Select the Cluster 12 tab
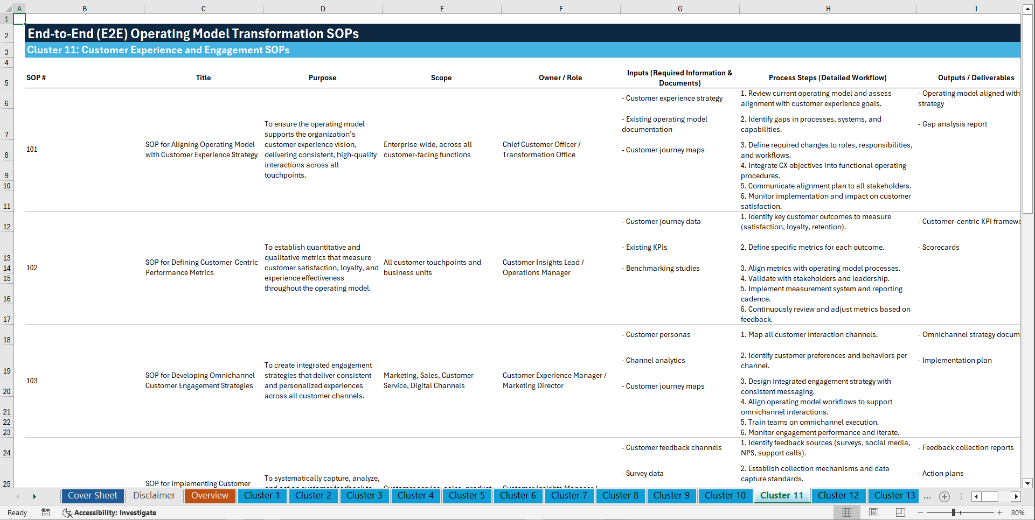This screenshot has height=520, width=1035. pos(838,495)
